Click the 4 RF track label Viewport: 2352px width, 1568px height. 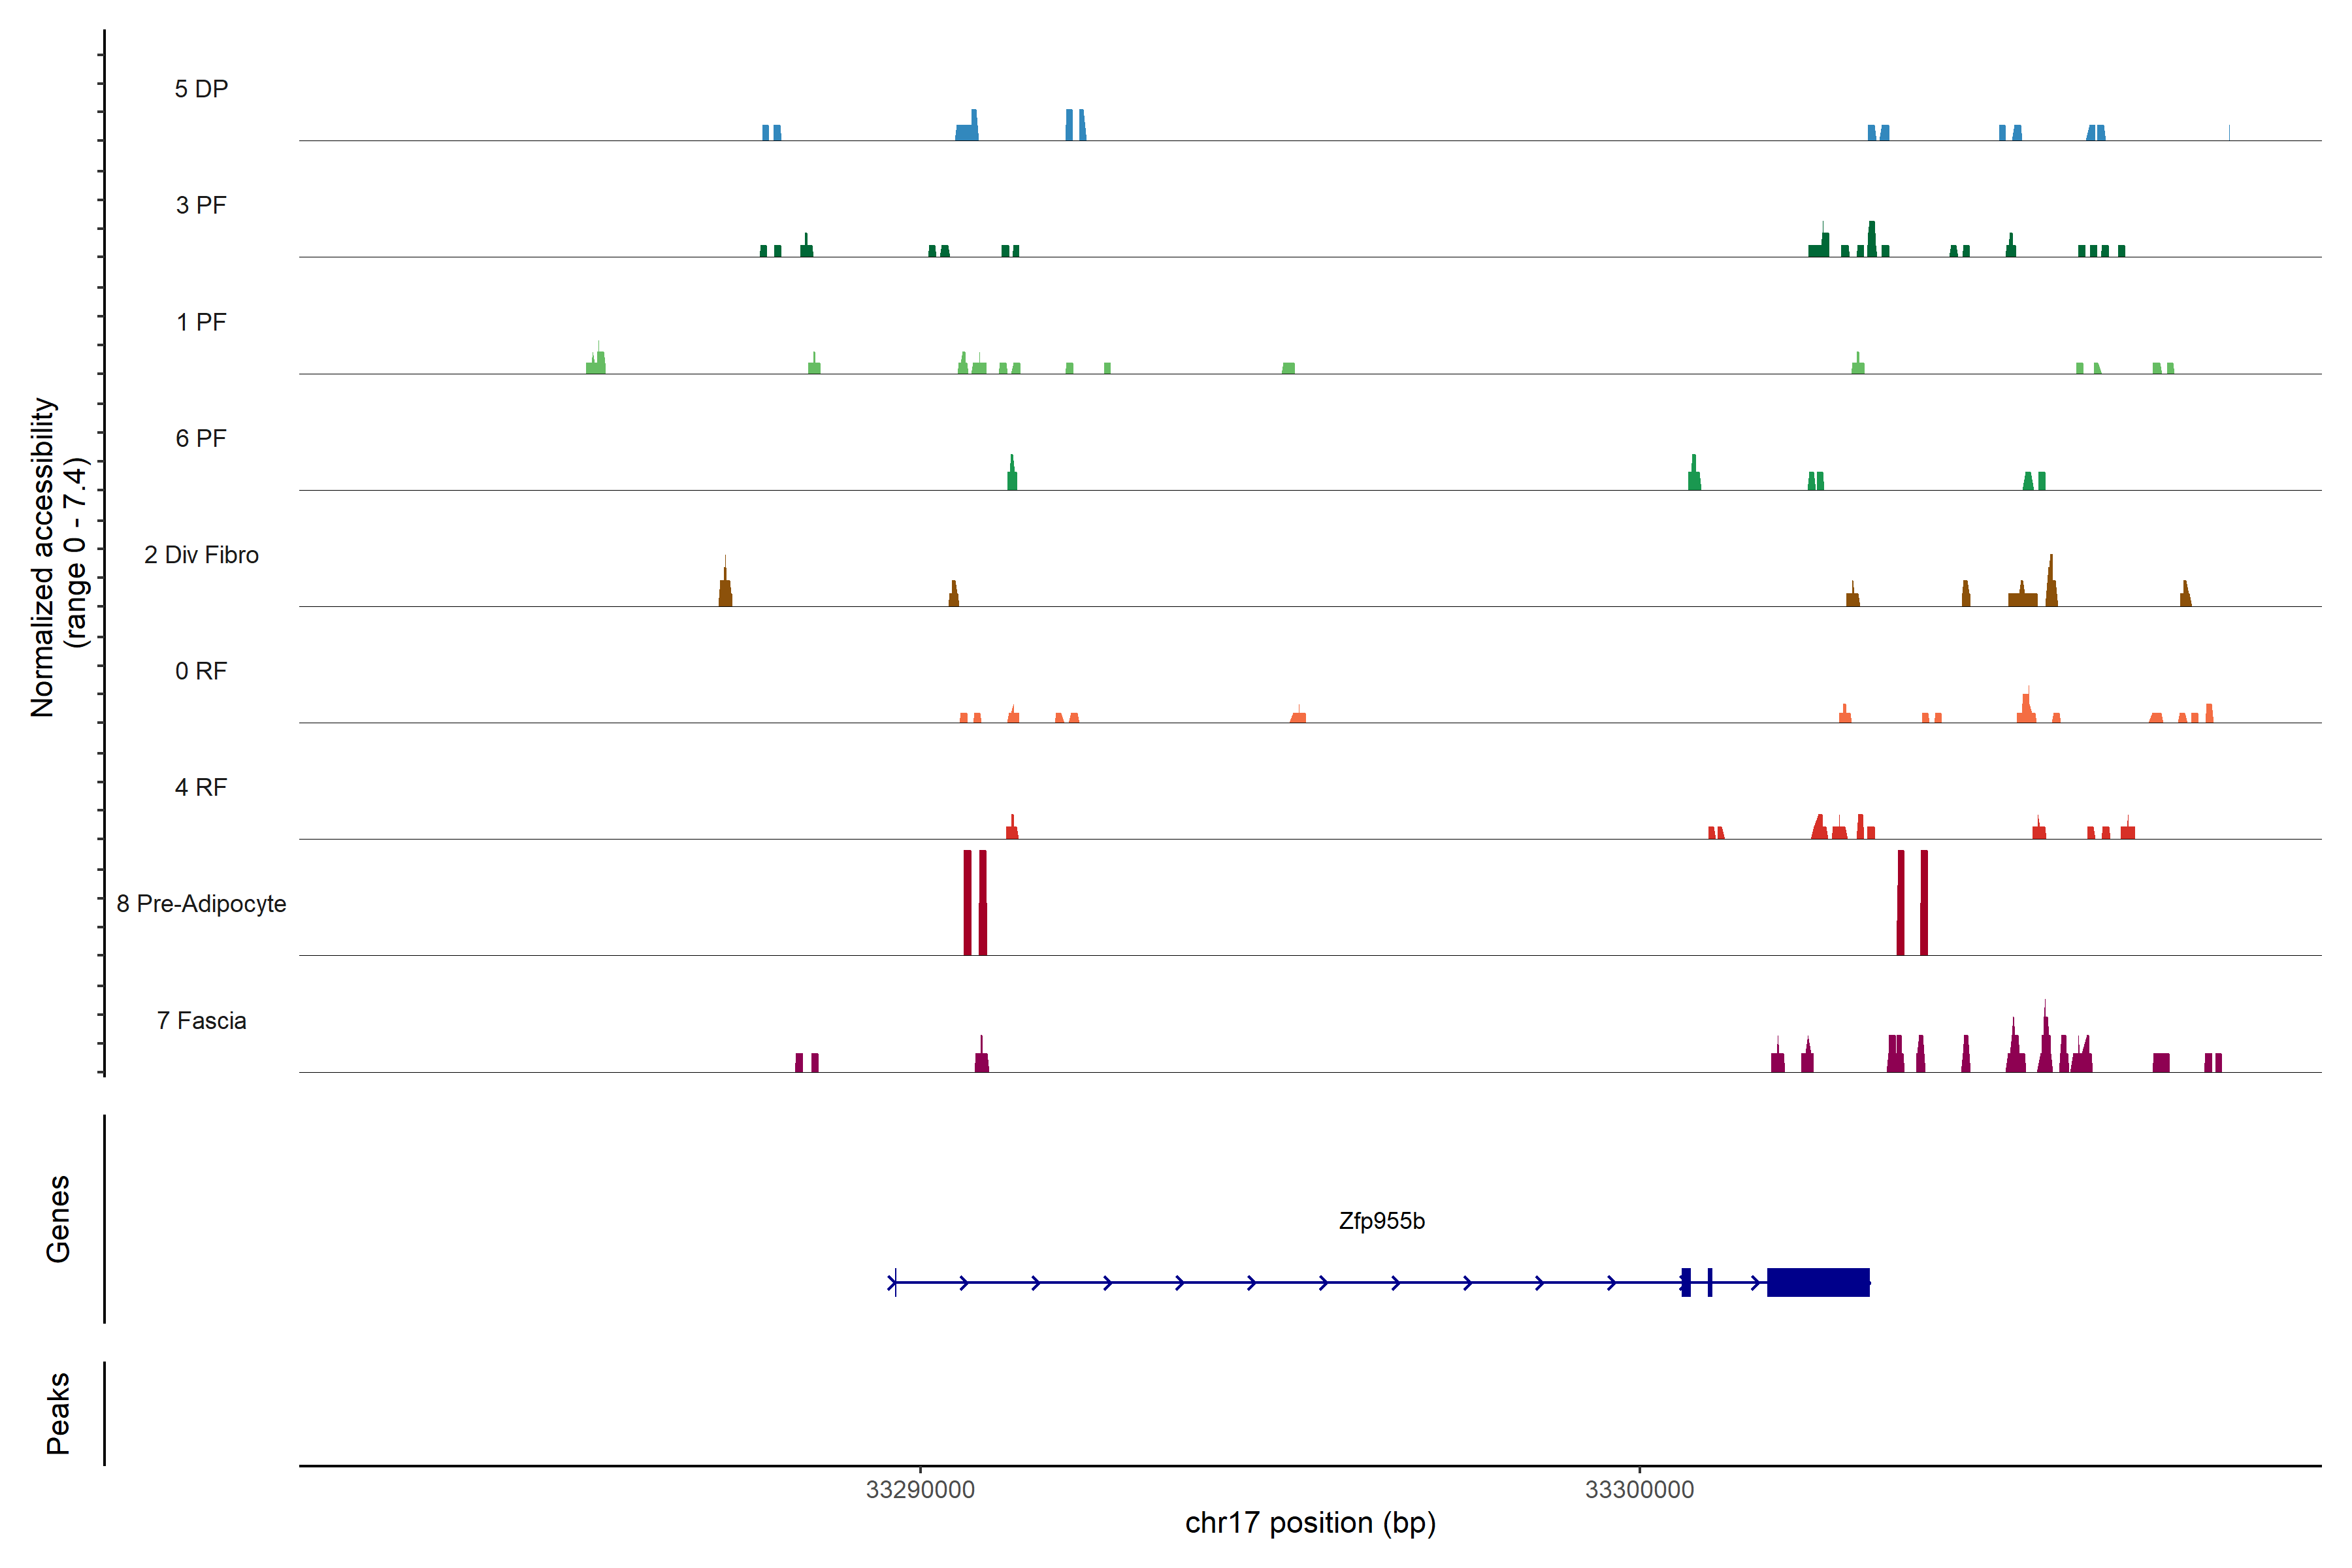tap(201, 787)
